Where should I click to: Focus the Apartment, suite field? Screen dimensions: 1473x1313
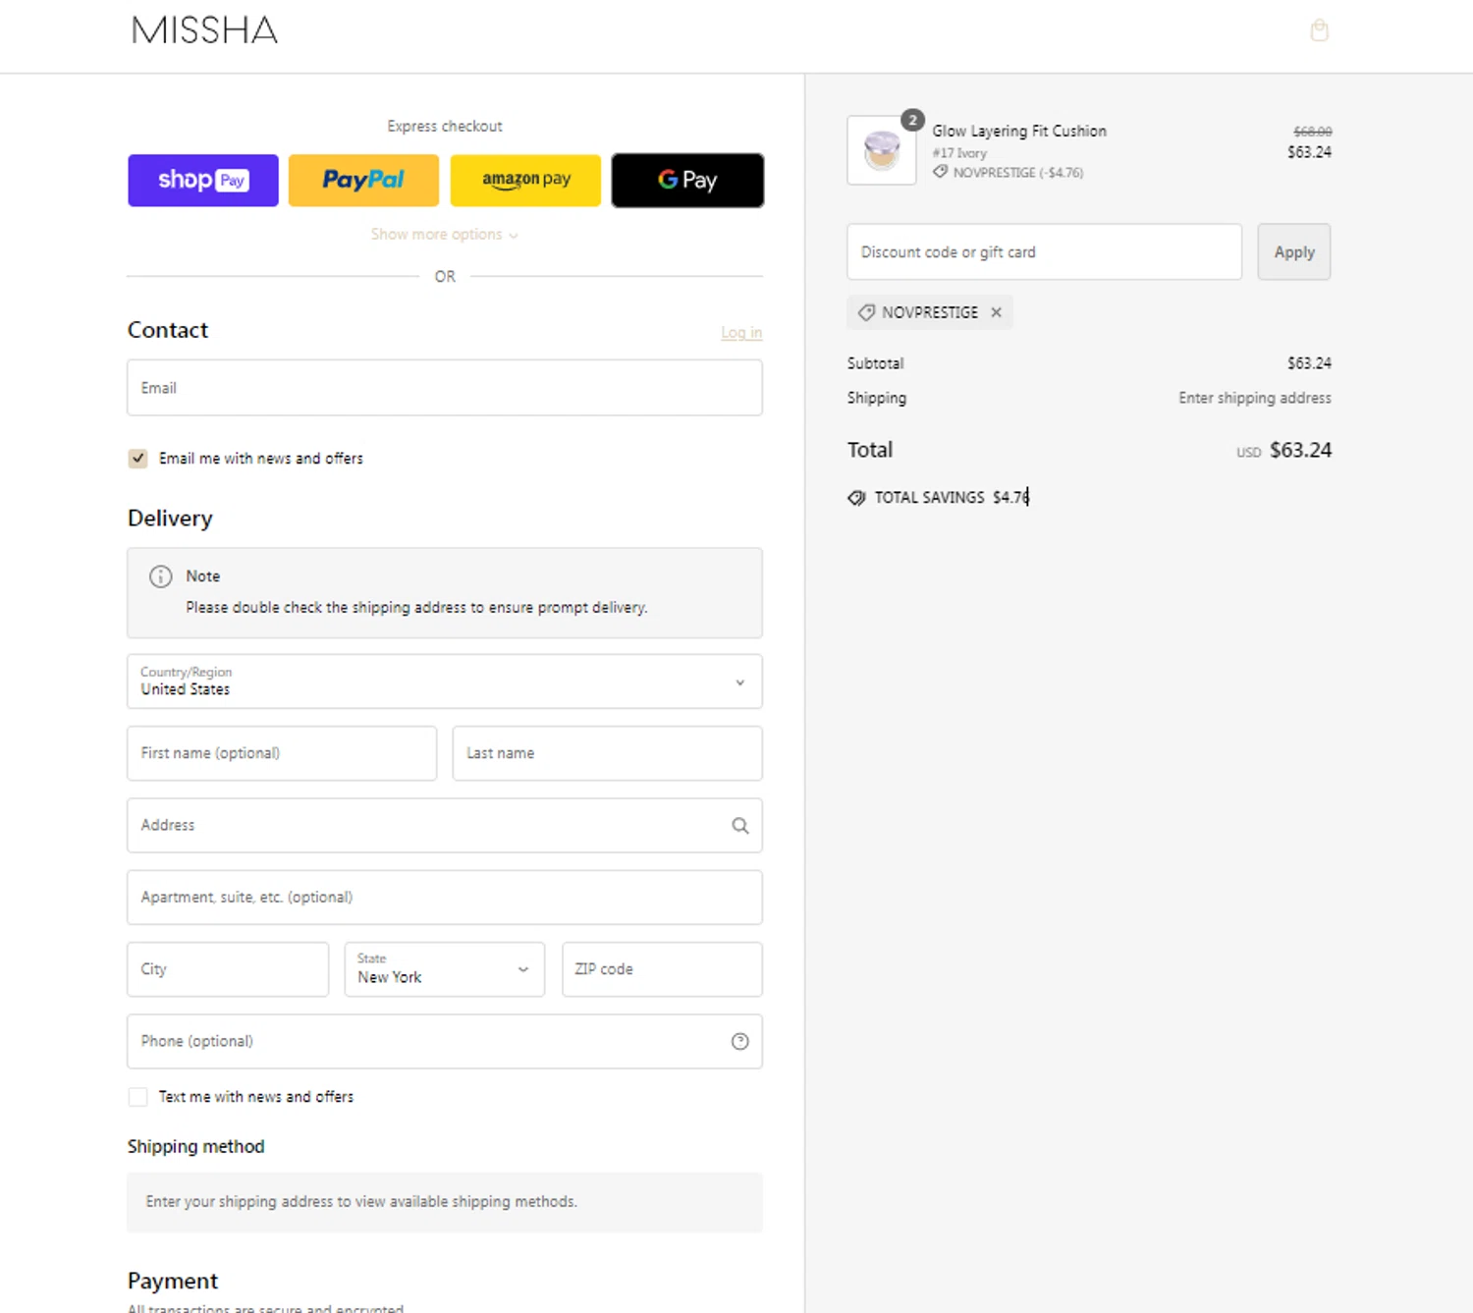(445, 898)
